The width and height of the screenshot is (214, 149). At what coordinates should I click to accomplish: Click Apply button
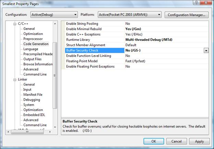tap(199, 141)
